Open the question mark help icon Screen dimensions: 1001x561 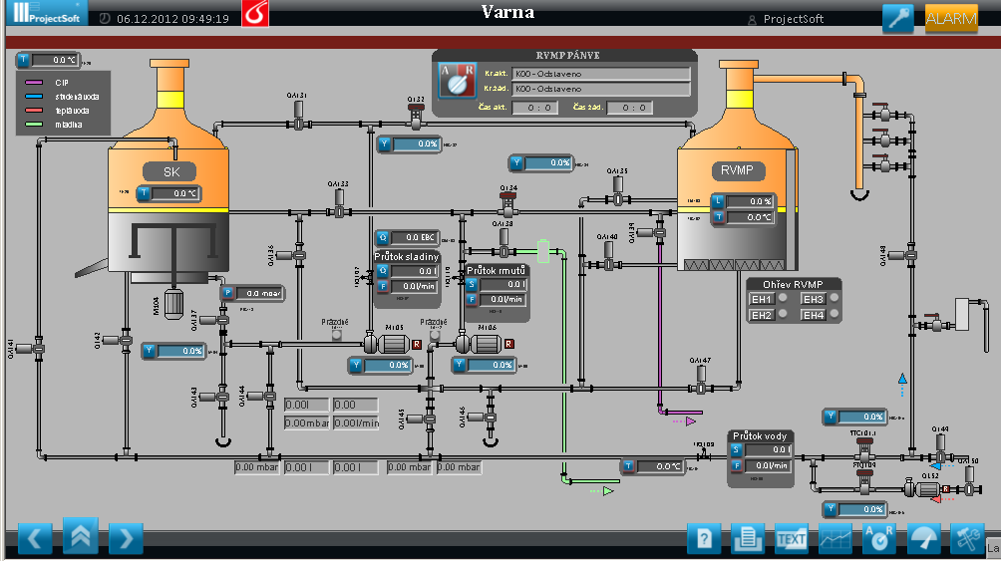pos(704,539)
